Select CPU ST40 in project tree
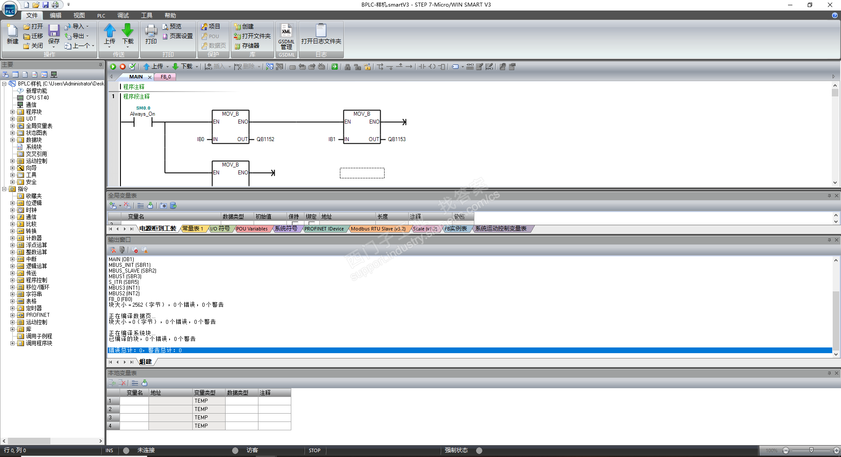The height and width of the screenshot is (457, 841). pos(37,98)
